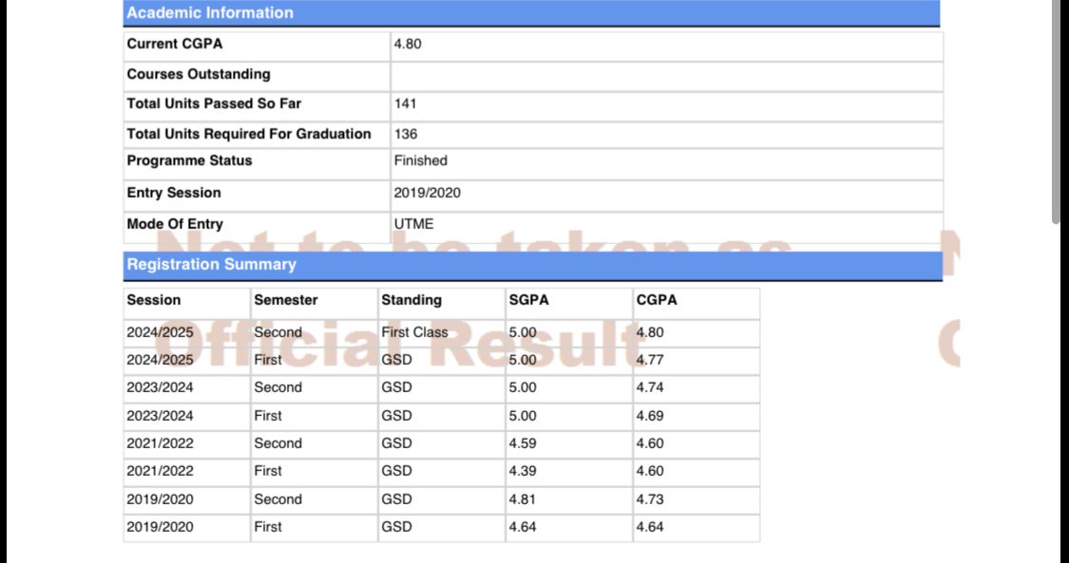
Task: Click the Programme Status label
Action: click(x=189, y=161)
